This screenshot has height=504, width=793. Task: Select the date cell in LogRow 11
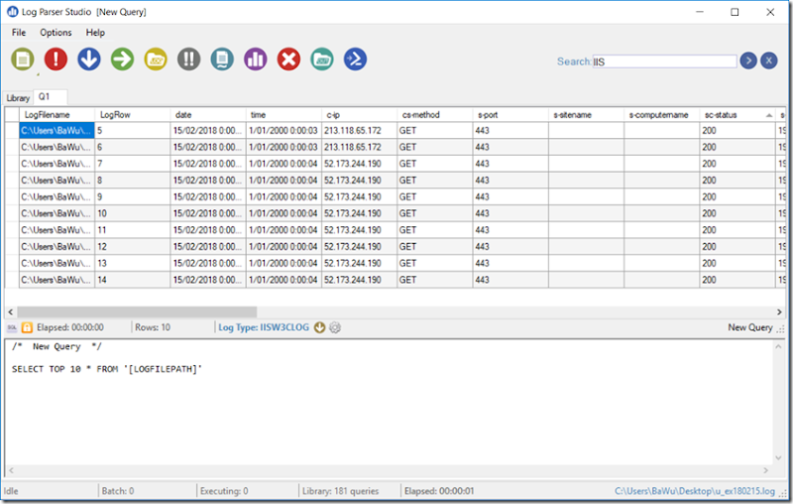click(208, 230)
